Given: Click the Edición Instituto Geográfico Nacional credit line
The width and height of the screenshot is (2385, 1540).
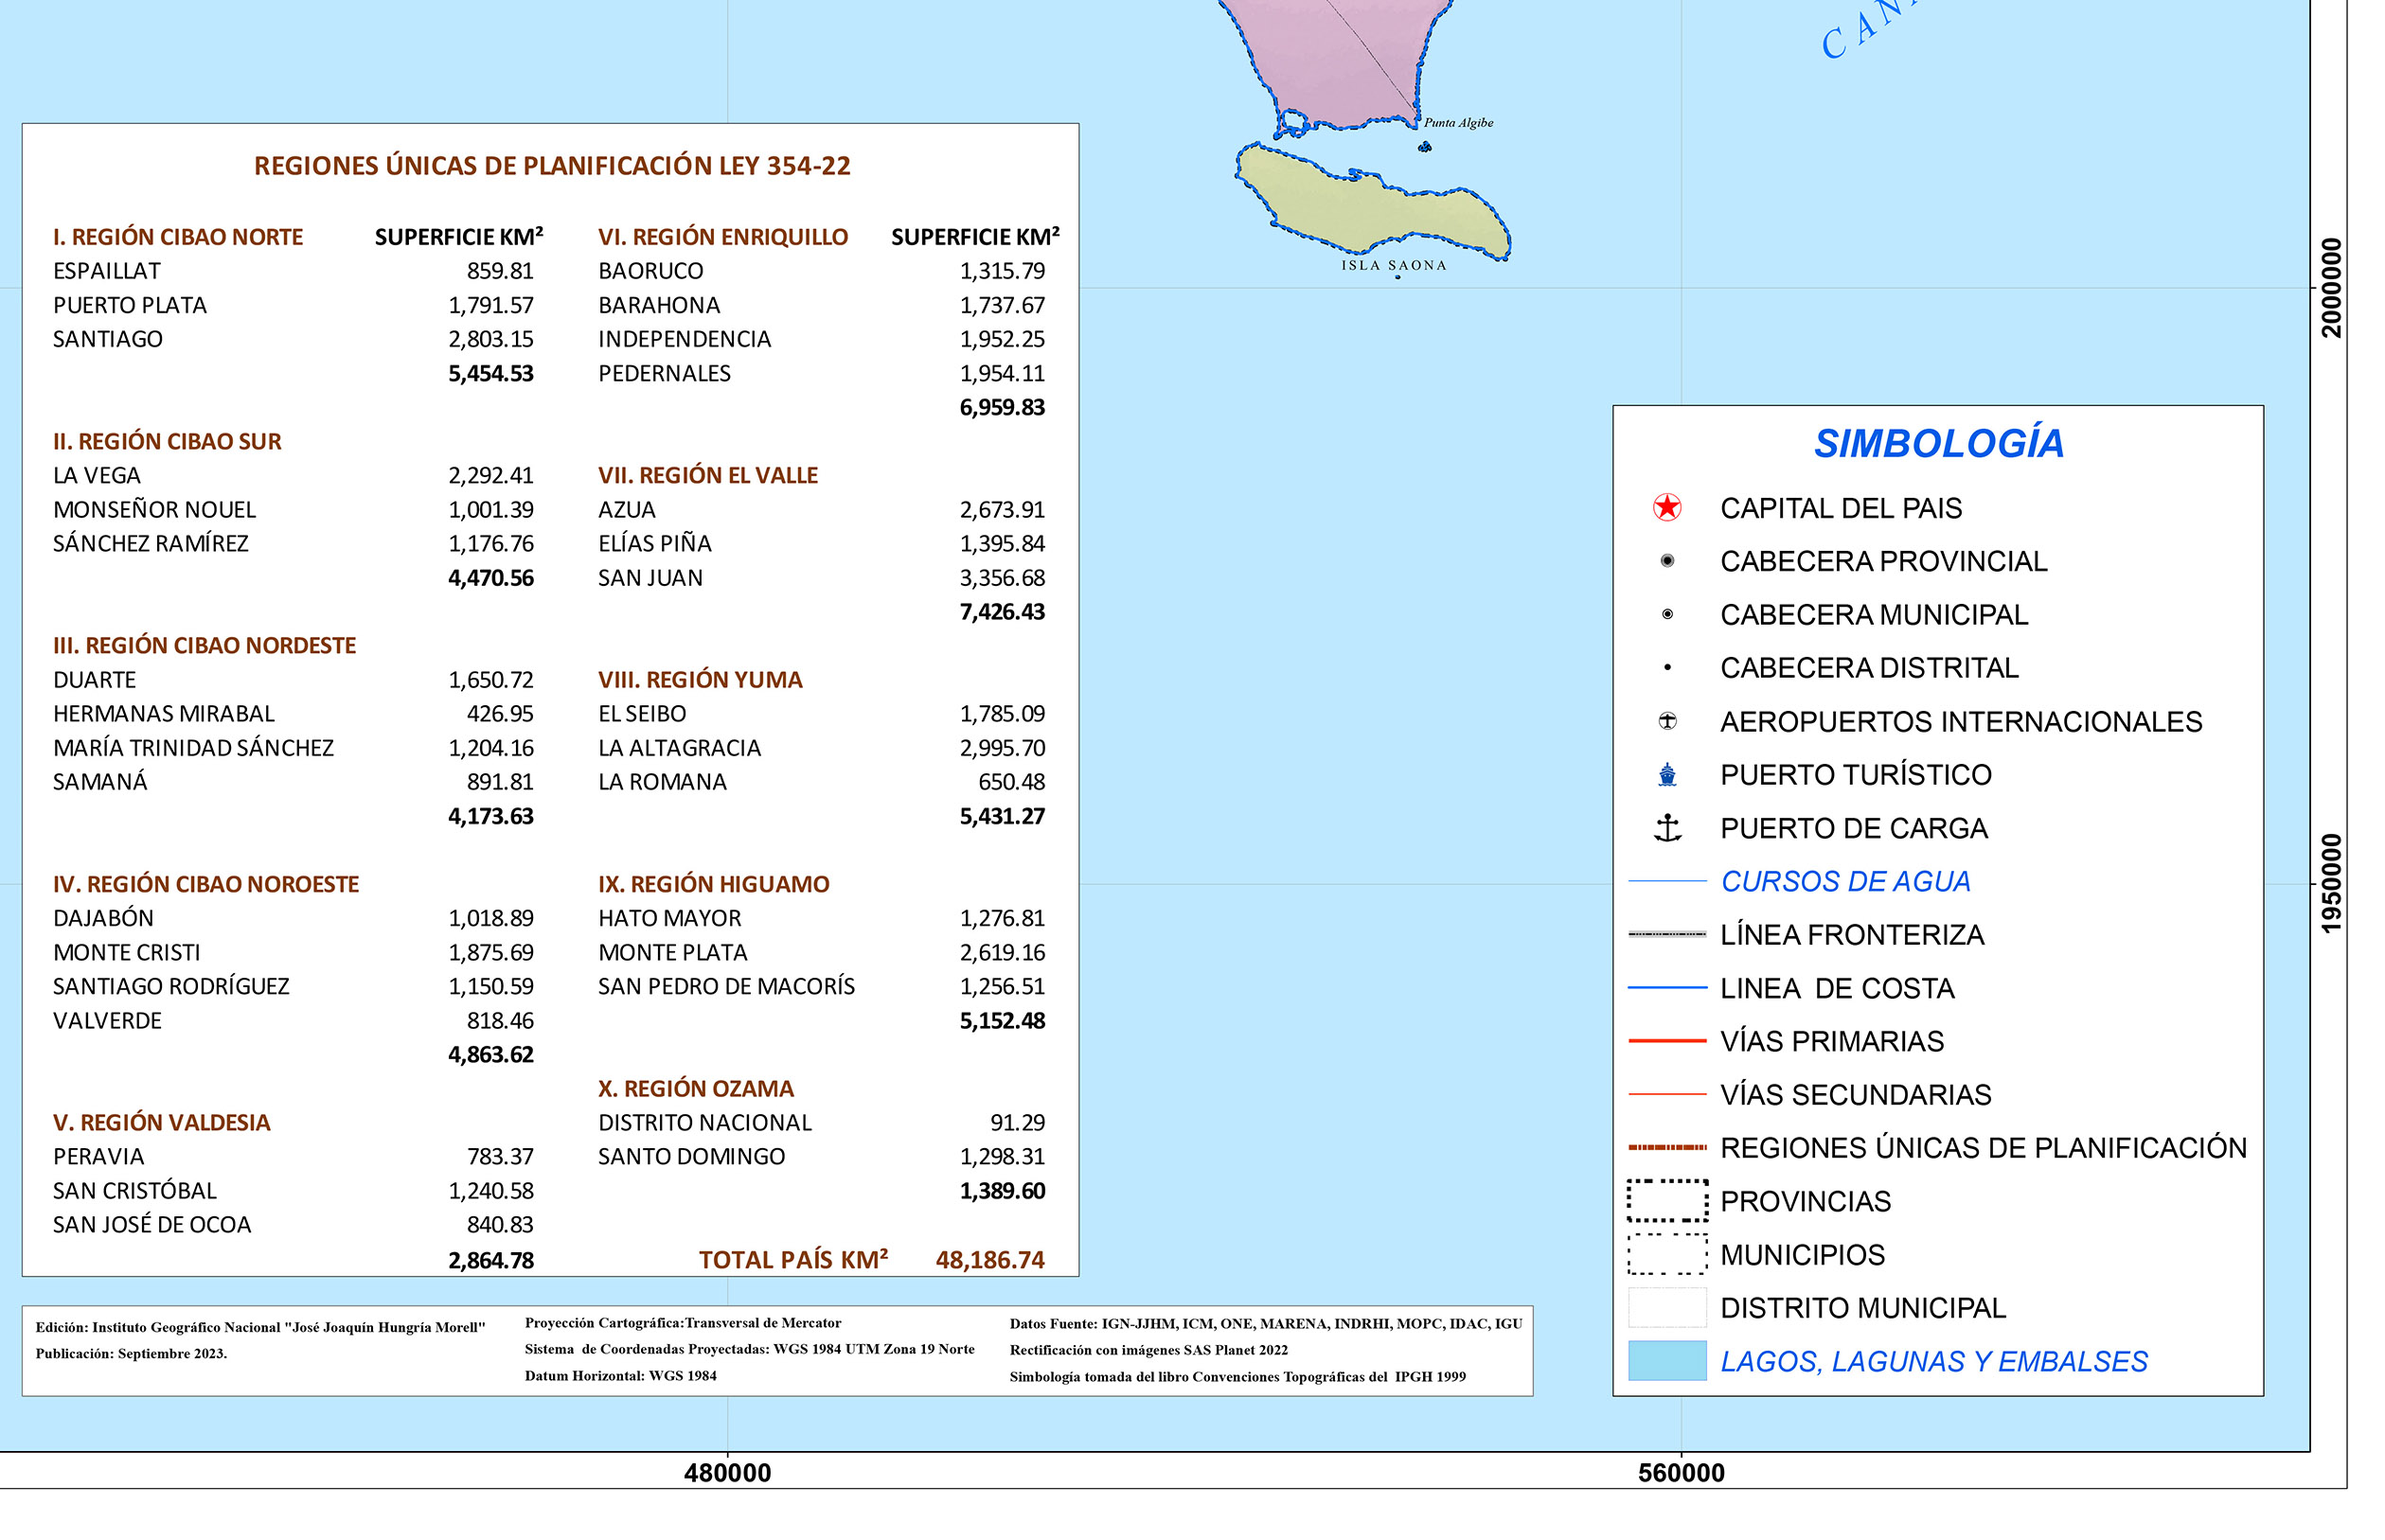Looking at the screenshot, I should [260, 1328].
